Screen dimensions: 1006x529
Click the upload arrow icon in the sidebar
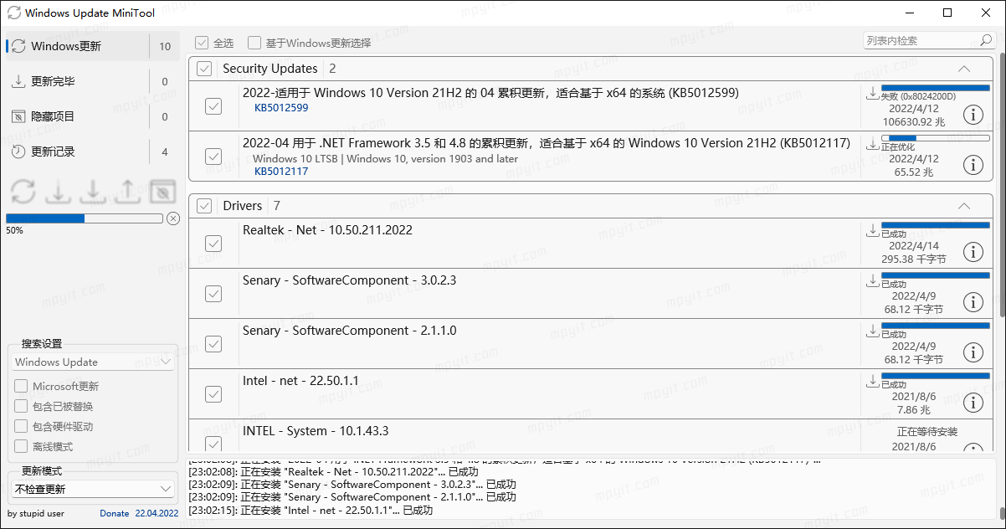tap(127, 192)
